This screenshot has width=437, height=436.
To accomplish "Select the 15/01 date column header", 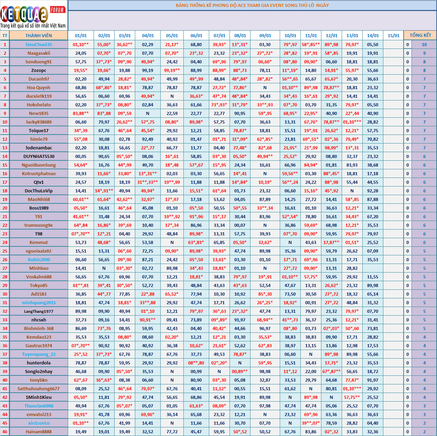I will click(x=393, y=35).
